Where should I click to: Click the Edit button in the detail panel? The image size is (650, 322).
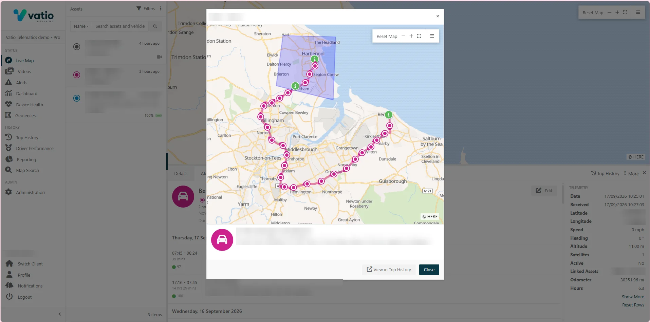[544, 191]
